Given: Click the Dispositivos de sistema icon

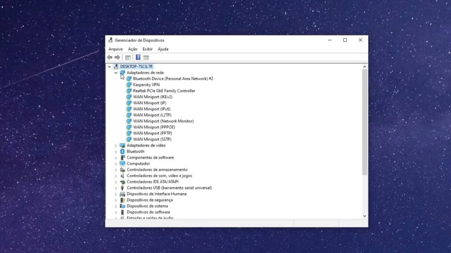Looking at the screenshot, I should tap(122, 206).
